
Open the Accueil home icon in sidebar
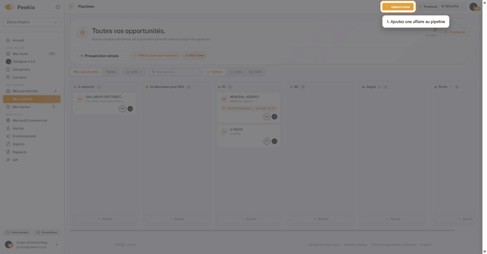(8, 40)
